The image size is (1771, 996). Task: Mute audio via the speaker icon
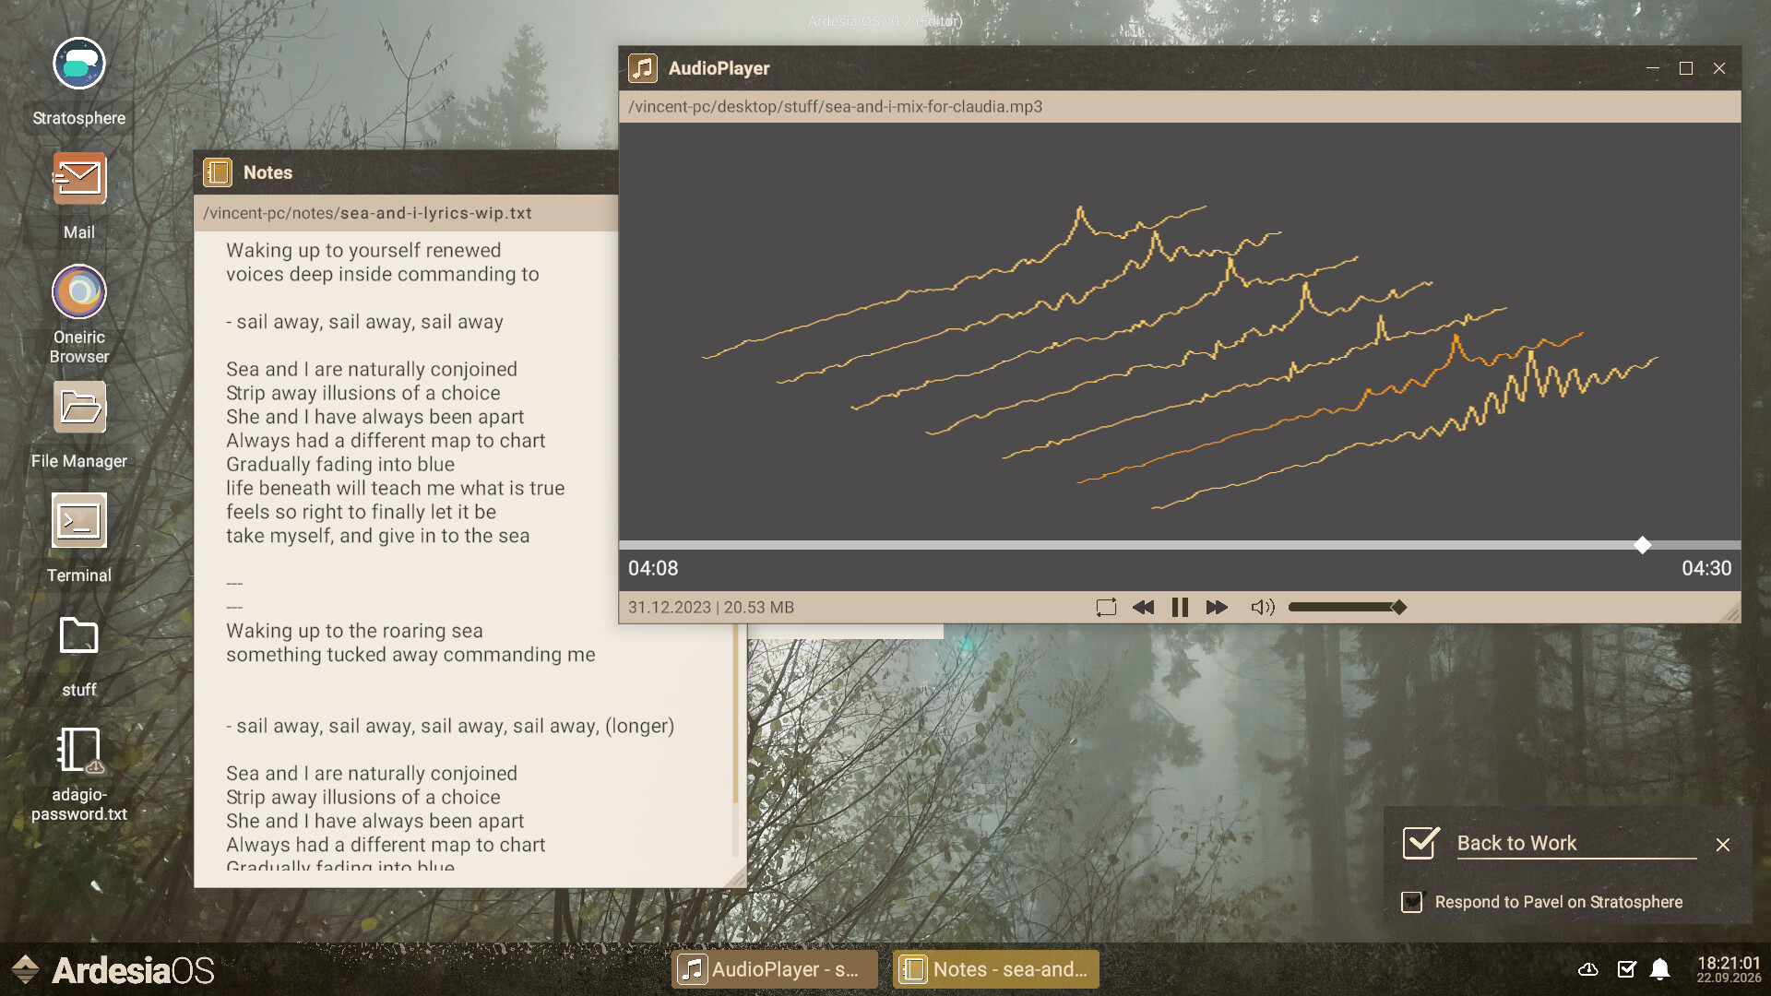coord(1262,607)
